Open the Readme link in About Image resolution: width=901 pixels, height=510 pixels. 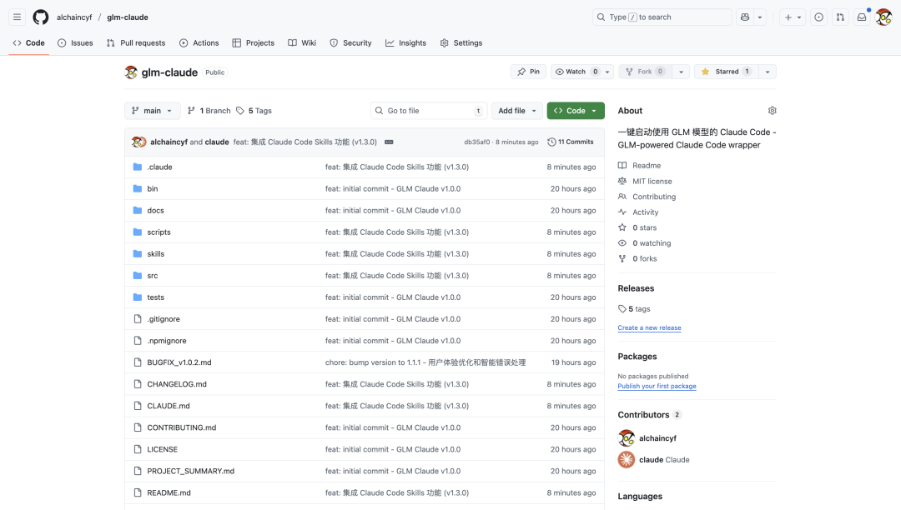tap(647, 165)
